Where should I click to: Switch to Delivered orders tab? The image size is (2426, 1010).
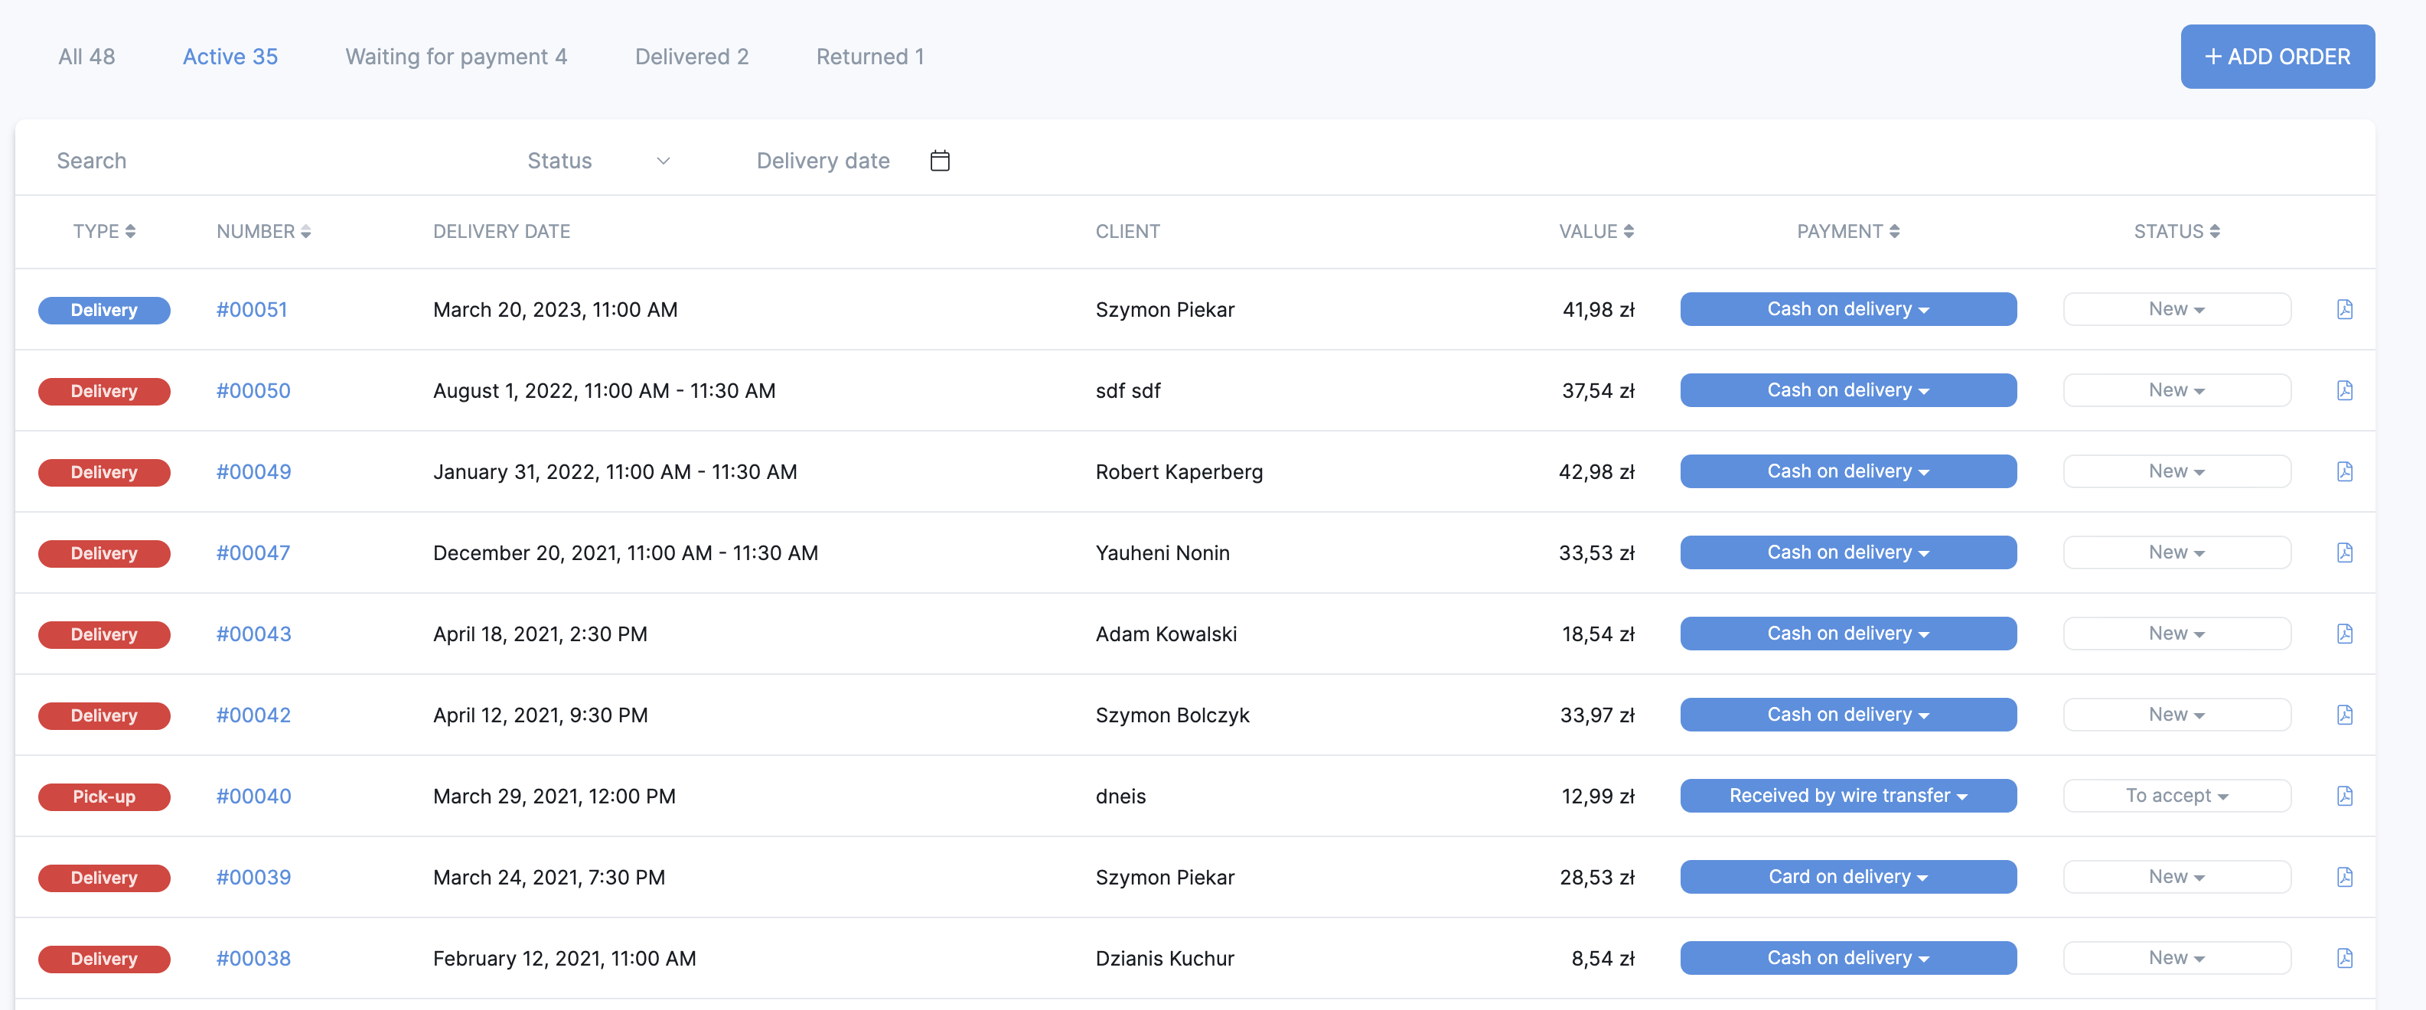tap(691, 57)
